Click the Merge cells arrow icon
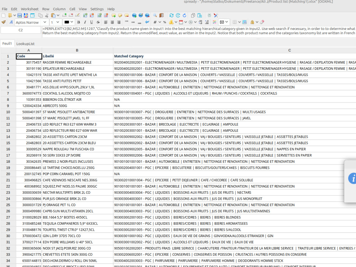This screenshot has width=356, height=267. [x=147, y=22]
